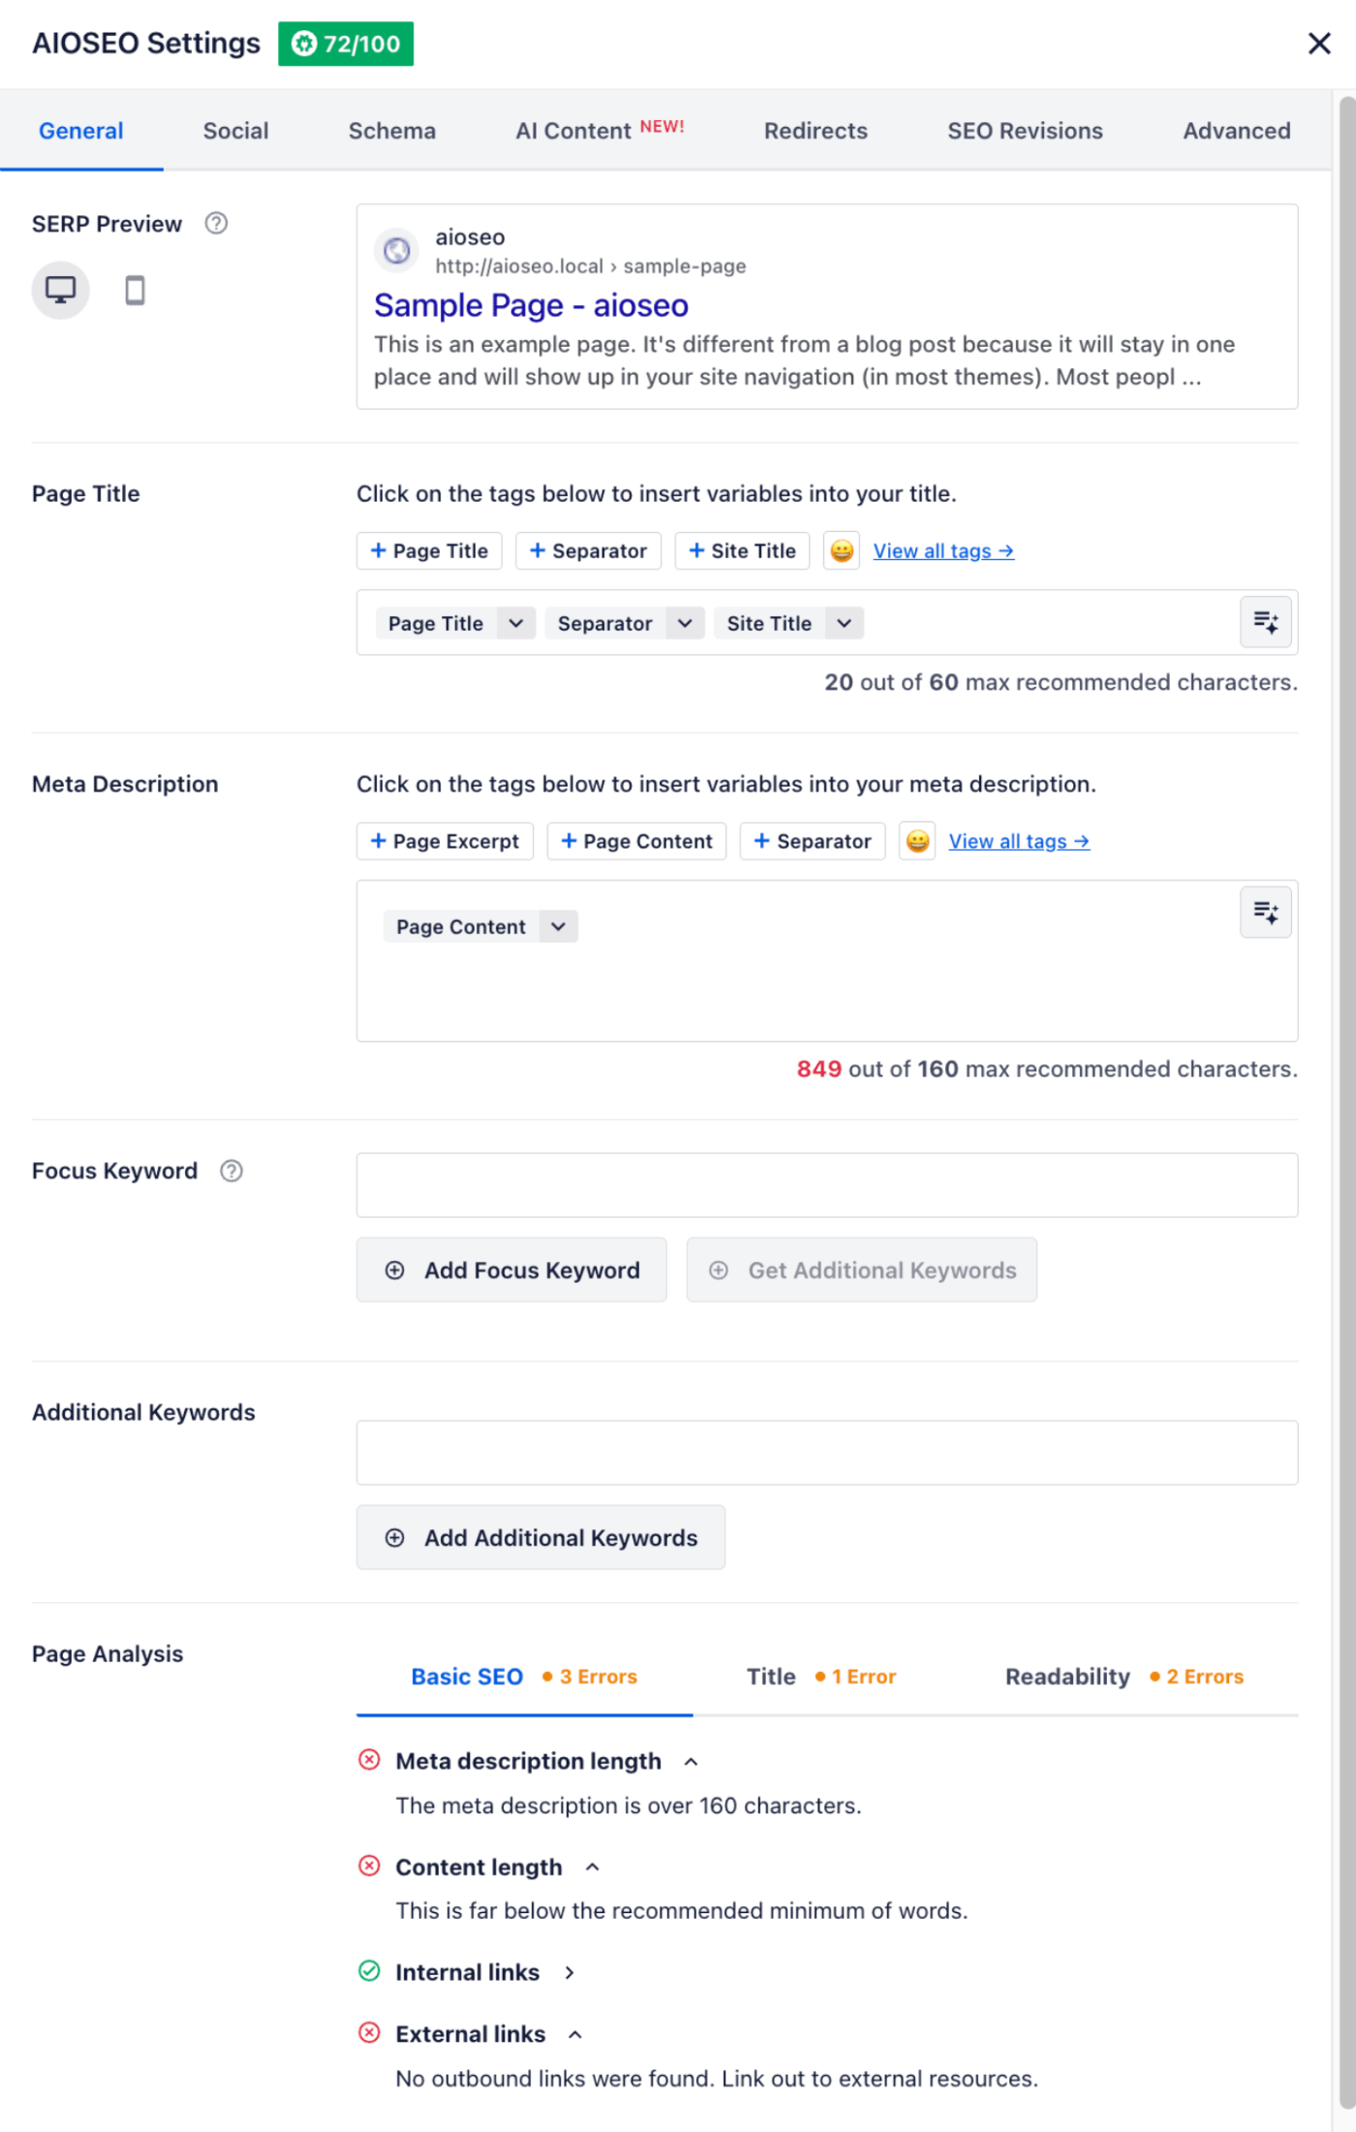Viewport: 1356px width, 2132px height.
Task: Switch to the Social tab
Action: [x=235, y=131]
